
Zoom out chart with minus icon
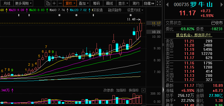[x=60, y=3]
